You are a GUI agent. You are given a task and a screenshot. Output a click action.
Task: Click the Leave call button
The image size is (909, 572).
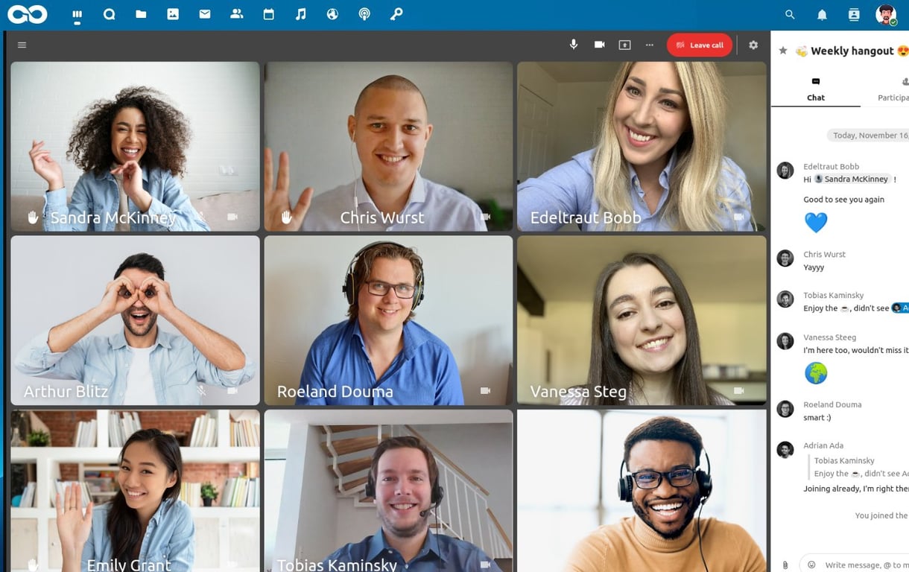(x=700, y=45)
